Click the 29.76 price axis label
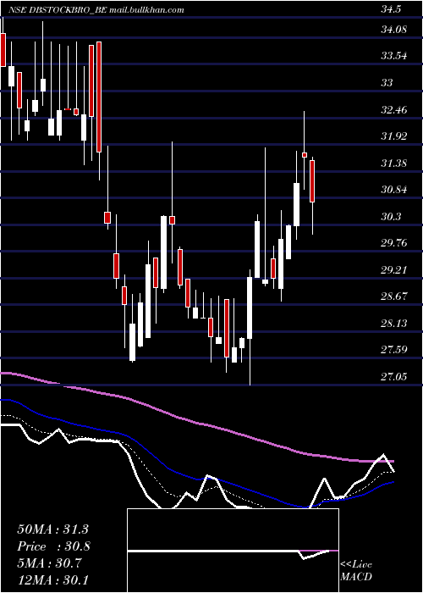Screen dimensions: 423x593 pos(393,243)
